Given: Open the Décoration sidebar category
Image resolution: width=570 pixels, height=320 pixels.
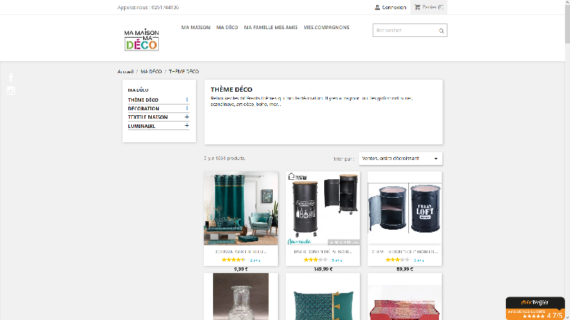Looking at the screenshot, I should (x=144, y=108).
